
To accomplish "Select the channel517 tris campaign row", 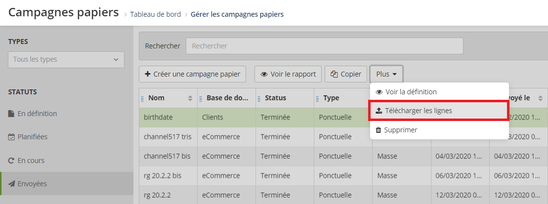I will tap(168, 136).
